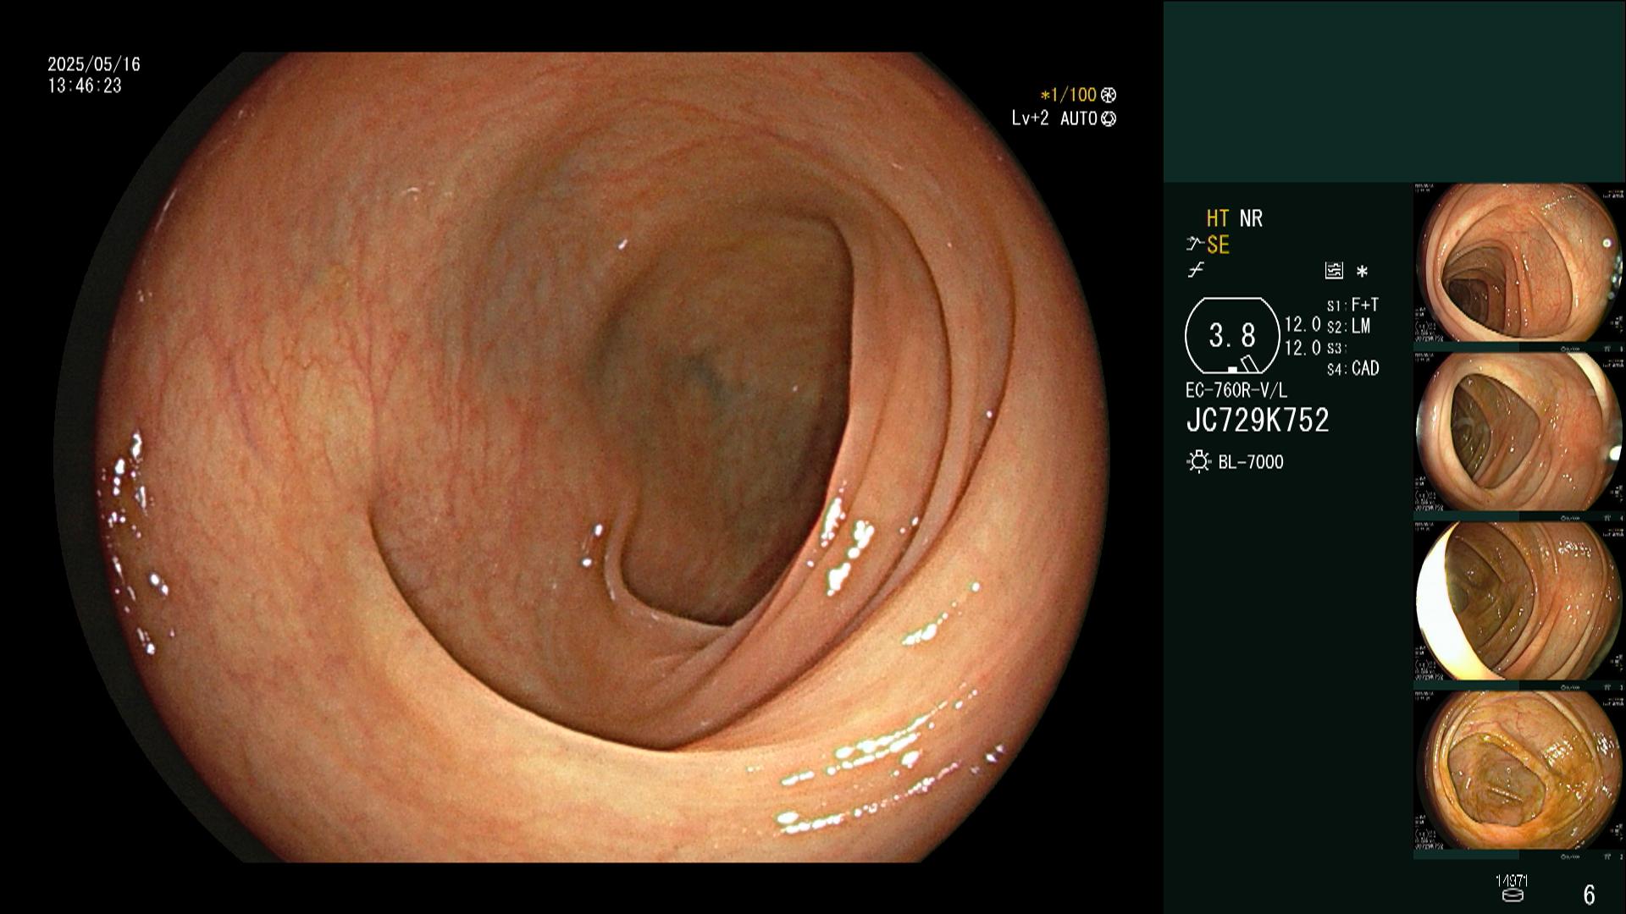The height and width of the screenshot is (914, 1626).
Task: Click the structure emphasis icon beside SE
Action: (1195, 245)
